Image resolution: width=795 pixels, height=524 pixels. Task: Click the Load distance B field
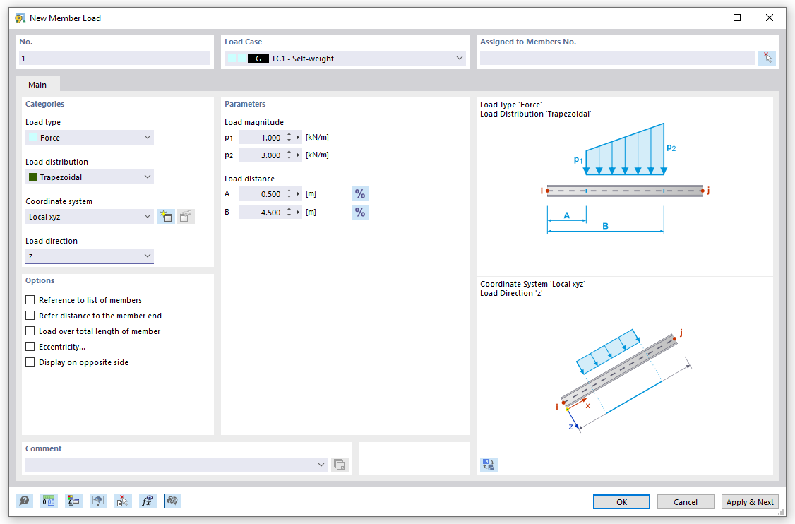pos(261,212)
